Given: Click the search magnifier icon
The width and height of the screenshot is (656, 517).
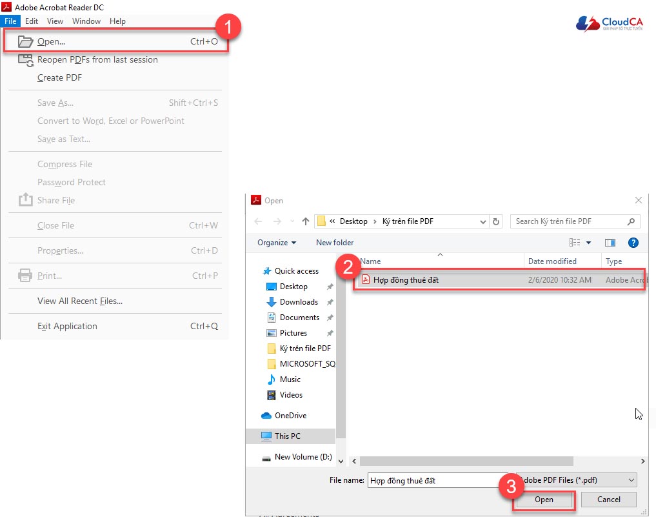Looking at the screenshot, I should tap(631, 221).
